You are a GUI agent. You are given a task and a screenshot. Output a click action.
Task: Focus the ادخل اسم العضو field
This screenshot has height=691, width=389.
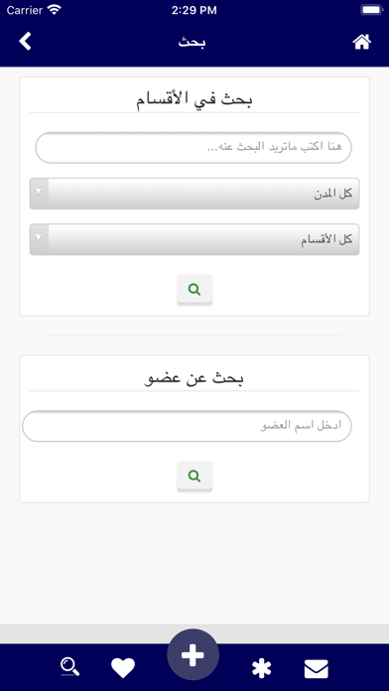pos(187,426)
